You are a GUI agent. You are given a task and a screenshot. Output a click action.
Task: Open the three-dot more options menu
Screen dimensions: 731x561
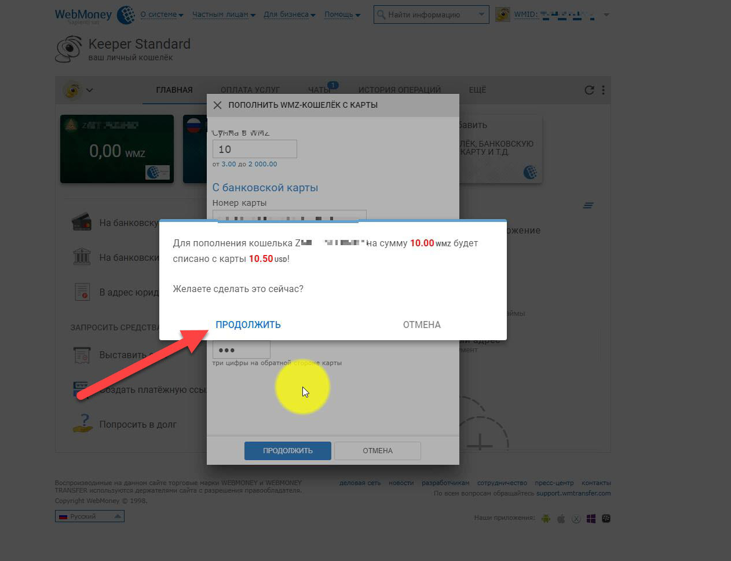[x=603, y=90]
